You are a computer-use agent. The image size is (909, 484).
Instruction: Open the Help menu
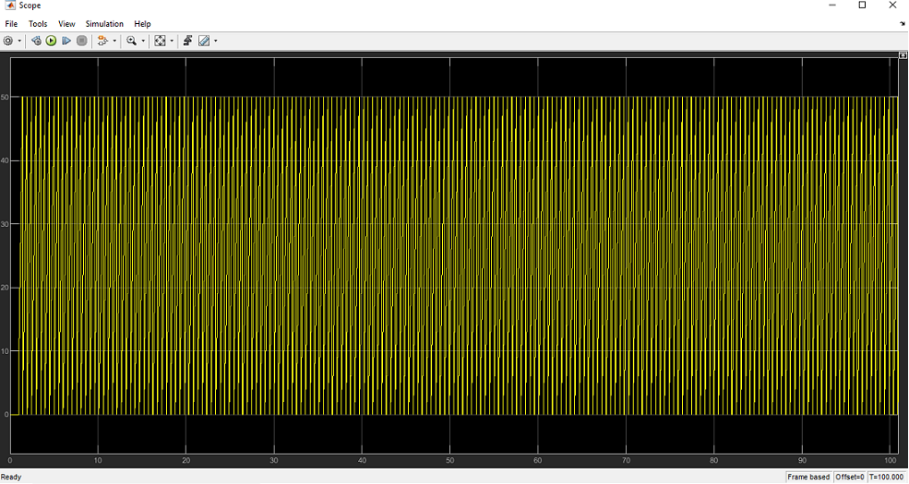(x=142, y=24)
